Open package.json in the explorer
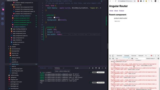This screenshot has width=160, height=90. point(14,84)
